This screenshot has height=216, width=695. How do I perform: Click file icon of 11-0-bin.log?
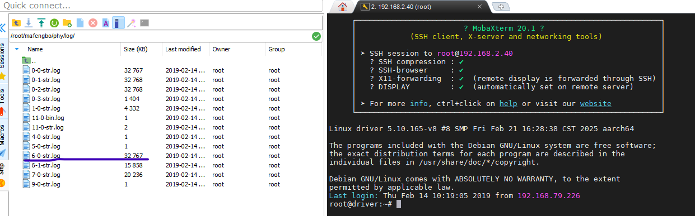pyautogui.click(x=26, y=118)
